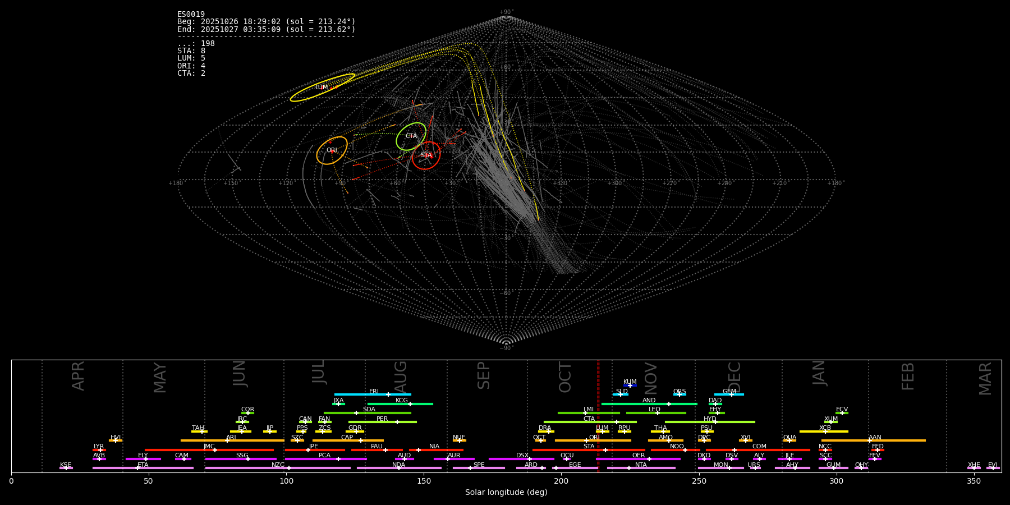
Task: Click the LEO shower label in timeline
Action: pos(655,410)
